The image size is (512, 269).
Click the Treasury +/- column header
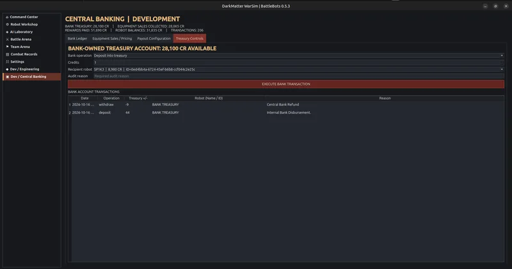pyautogui.click(x=138, y=98)
